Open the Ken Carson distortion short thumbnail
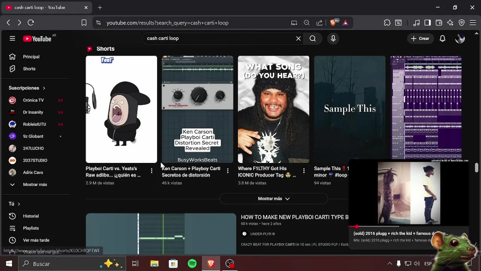481x271 pixels. pyautogui.click(x=197, y=110)
